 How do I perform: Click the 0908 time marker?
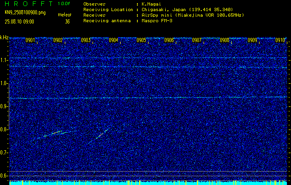pos(224,40)
